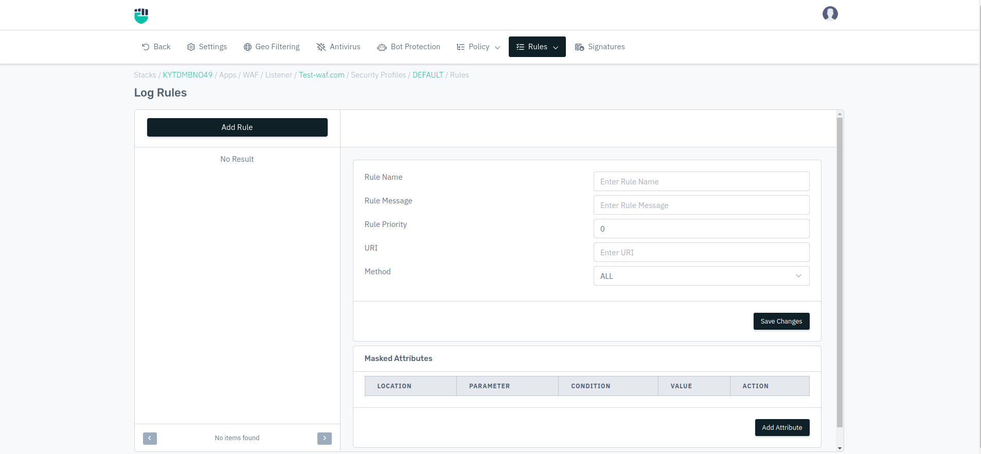This screenshot has width=981, height=454.
Task: Open the Settings tab
Action: tap(207, 47)
